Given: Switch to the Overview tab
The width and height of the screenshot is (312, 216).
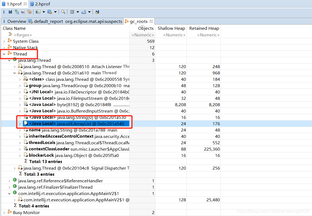Looking at the screenshot, I should pyautogui.click(x=16, y=21).
